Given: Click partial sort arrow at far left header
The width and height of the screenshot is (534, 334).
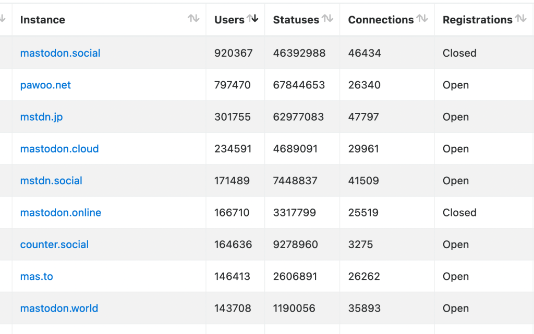Looking at the screenshot, I should click(3, 19).
